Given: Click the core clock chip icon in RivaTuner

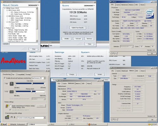Looking at the screenshot, I should tap(12, 84).
